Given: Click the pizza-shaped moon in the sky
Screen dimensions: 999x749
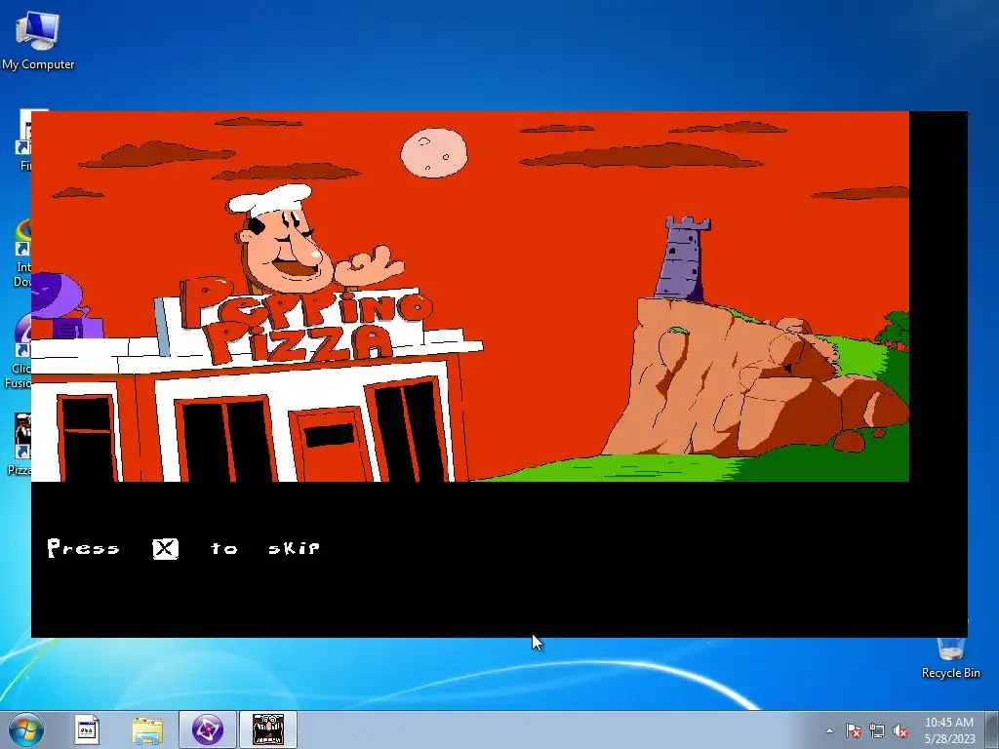Looking at the screenshot, I should pyautogui.click(x=434, y=153).
